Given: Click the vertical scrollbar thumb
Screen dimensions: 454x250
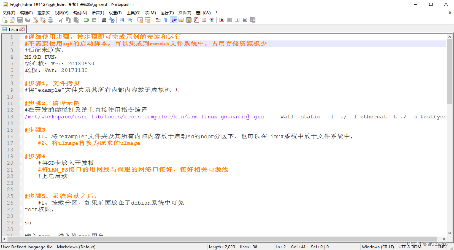Looking at the screenshot, I should pyautogui.click(x=449, y=72).
